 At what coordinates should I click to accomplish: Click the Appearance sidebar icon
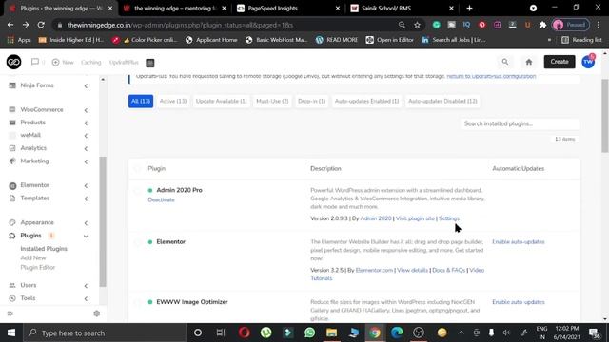point(12,222)
